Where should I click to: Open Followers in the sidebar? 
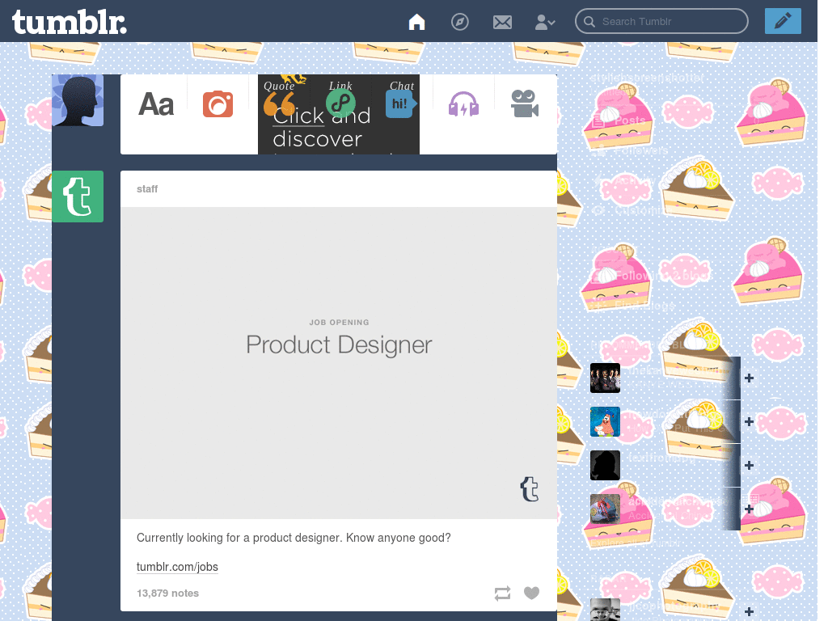point(640,150)
